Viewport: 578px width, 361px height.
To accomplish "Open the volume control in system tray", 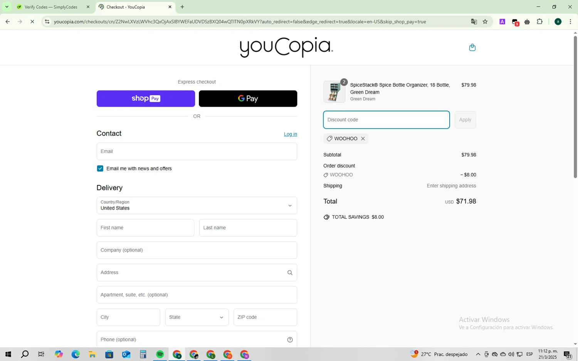I will pos(511,354).
